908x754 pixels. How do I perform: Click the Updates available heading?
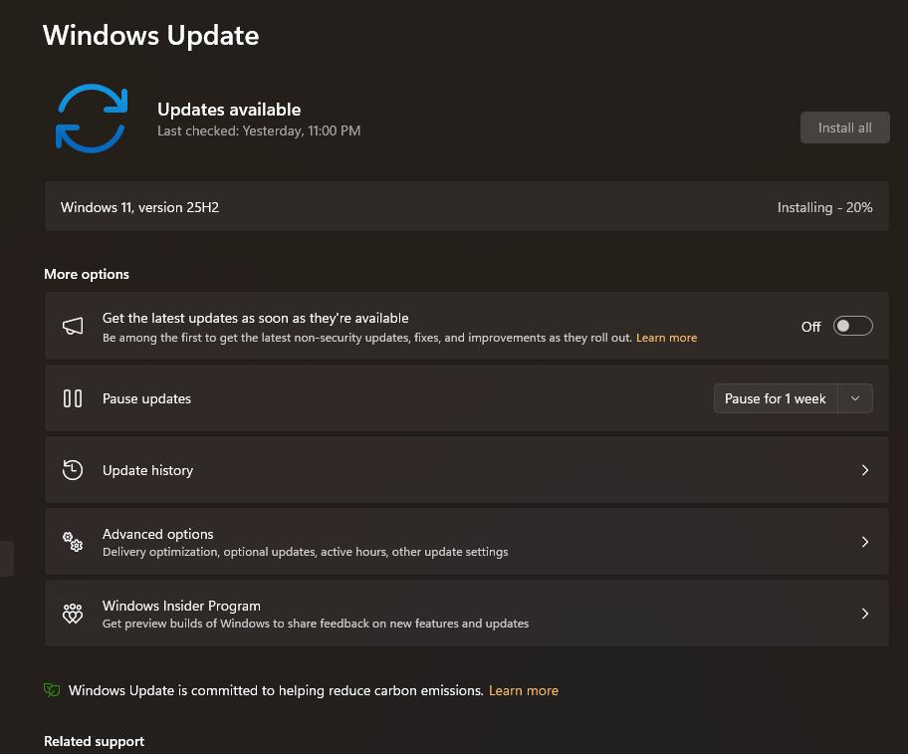point(229,110)
